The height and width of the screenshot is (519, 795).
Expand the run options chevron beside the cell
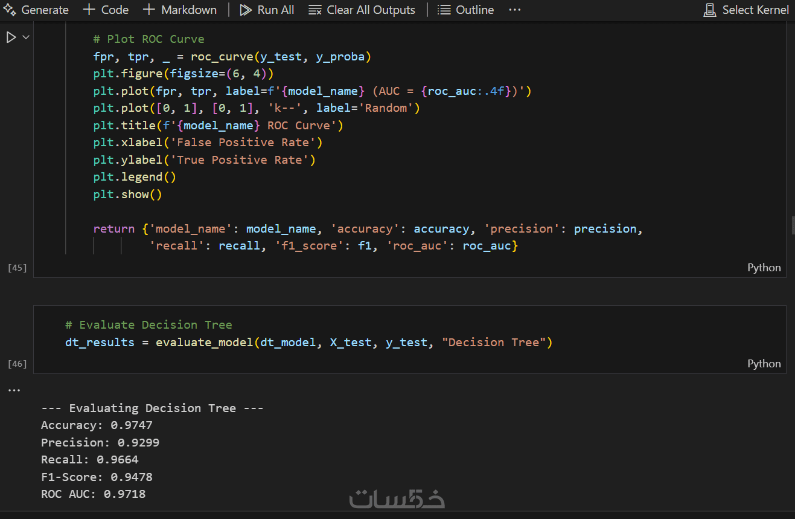26,37
